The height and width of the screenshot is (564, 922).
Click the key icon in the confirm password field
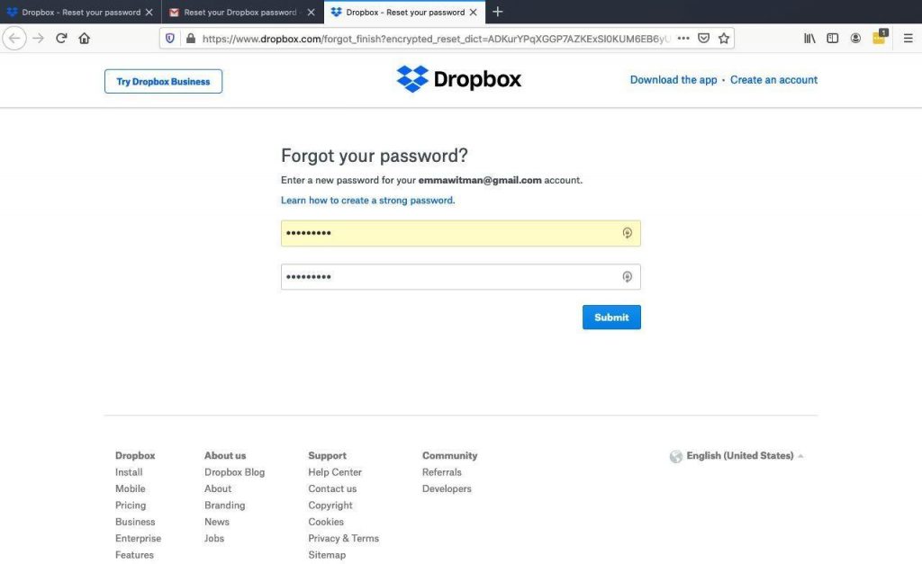point(628,277)
